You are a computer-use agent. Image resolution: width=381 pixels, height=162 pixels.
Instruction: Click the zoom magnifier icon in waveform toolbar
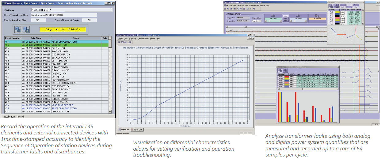[254, 9]
